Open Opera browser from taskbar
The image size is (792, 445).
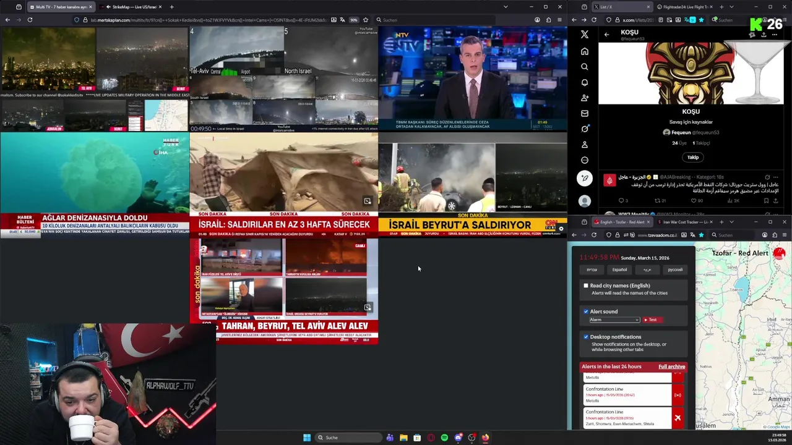point(431,438)
